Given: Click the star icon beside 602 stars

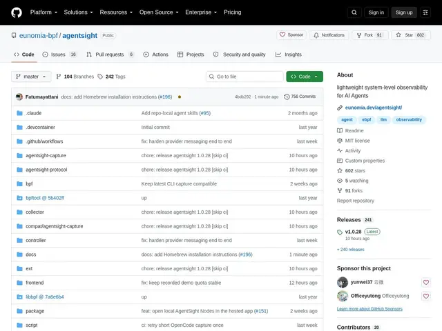Looking at the screenshot, I should [x=340, y=170].
